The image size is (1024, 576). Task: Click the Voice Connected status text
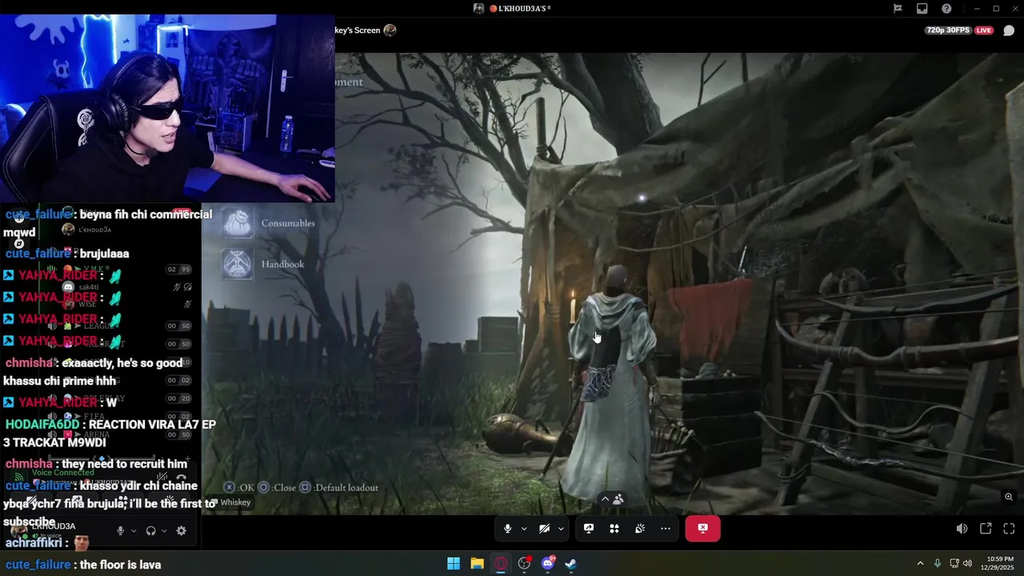click(x=62, y=473)
